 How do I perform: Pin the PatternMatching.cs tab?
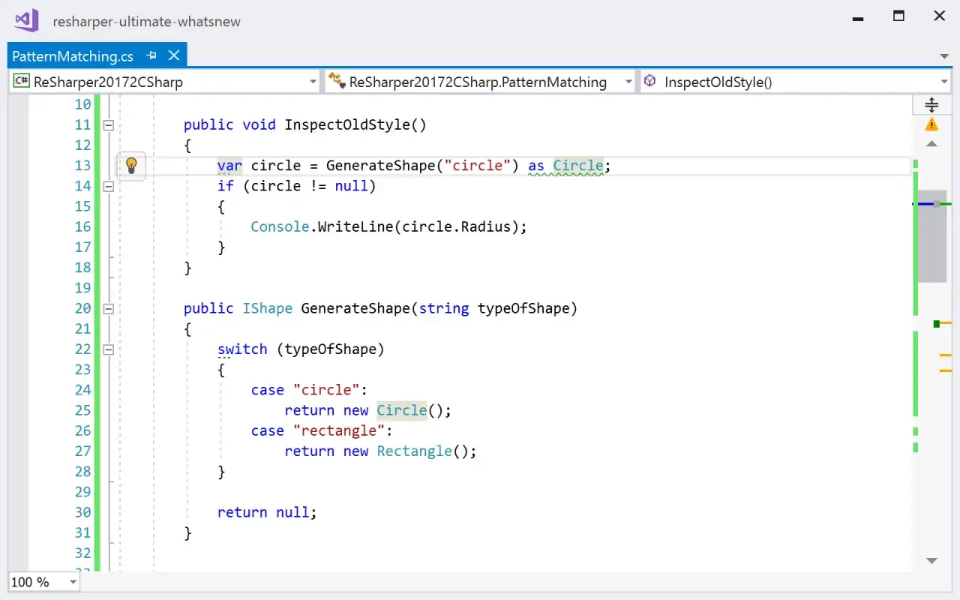pos(151,55)
